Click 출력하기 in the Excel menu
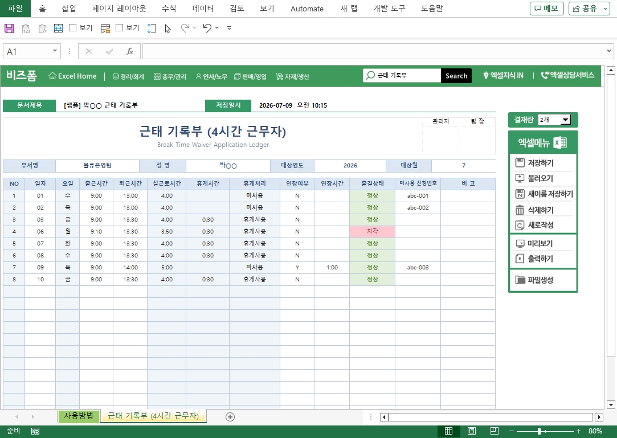Screen dimensions: 617x438 click(543, 259)
